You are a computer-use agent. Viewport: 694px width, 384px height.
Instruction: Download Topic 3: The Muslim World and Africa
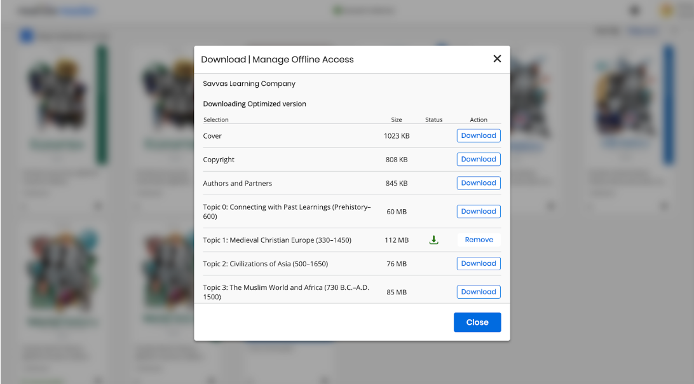(479, 292)
